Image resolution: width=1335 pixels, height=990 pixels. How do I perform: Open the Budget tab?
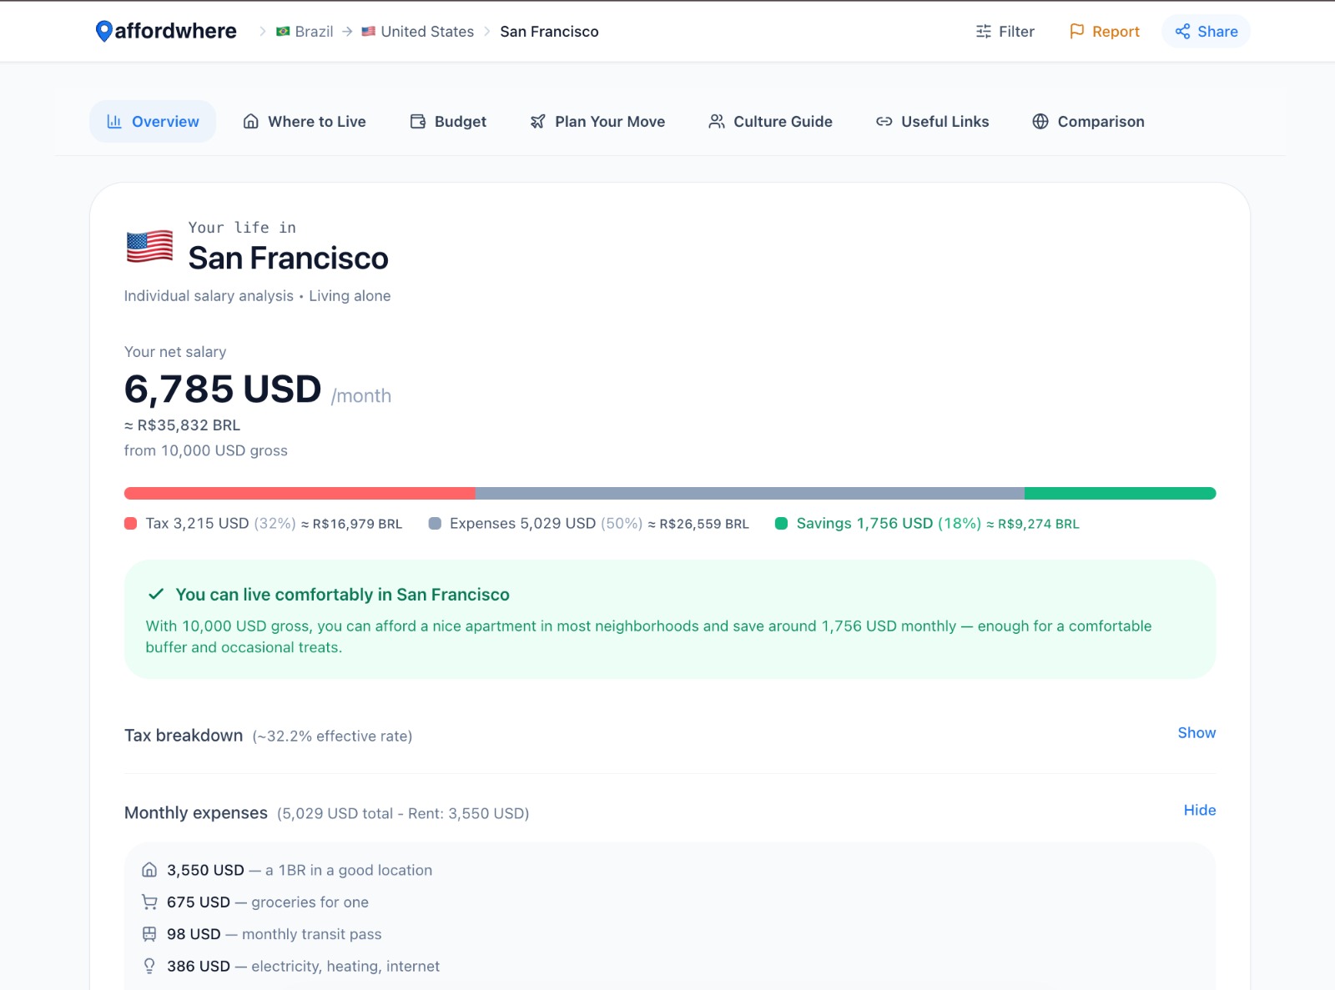point(448,122)
